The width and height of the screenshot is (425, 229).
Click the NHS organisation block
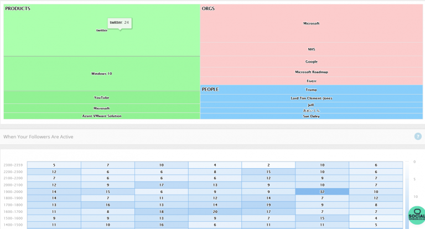[312, 49]
